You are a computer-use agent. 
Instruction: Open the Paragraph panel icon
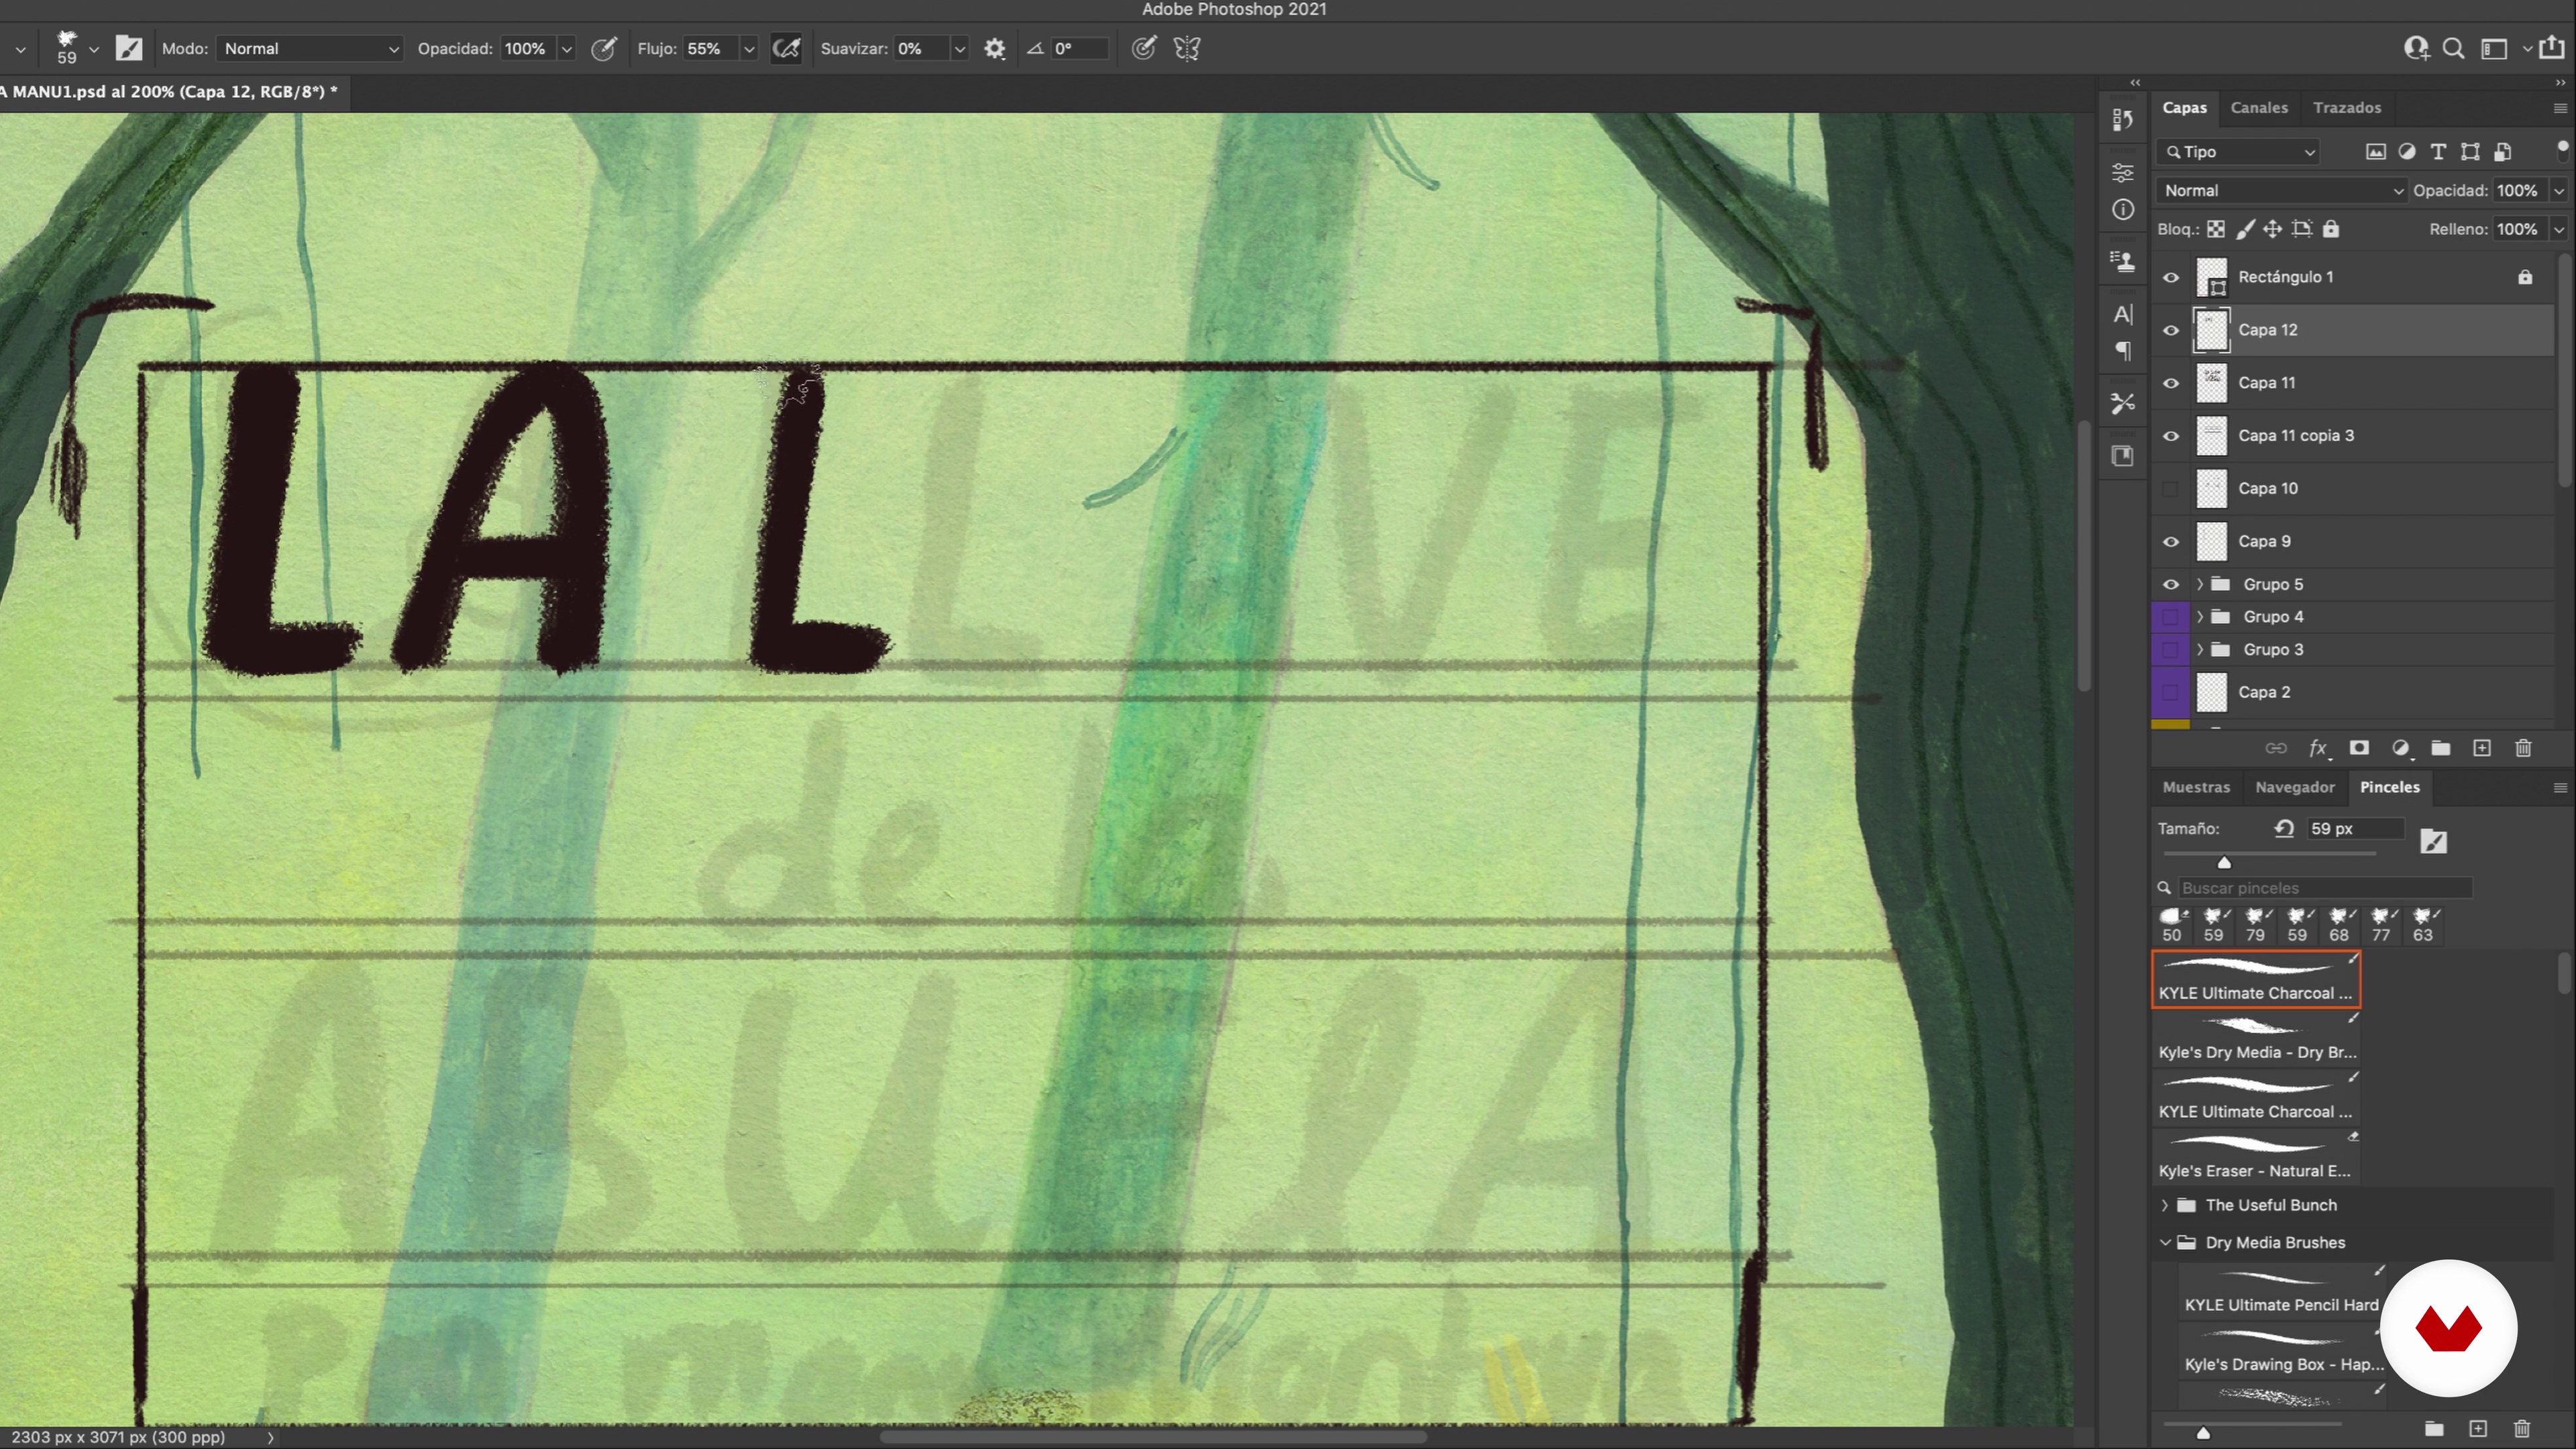pyautogui.click(x=2122, y=351)
